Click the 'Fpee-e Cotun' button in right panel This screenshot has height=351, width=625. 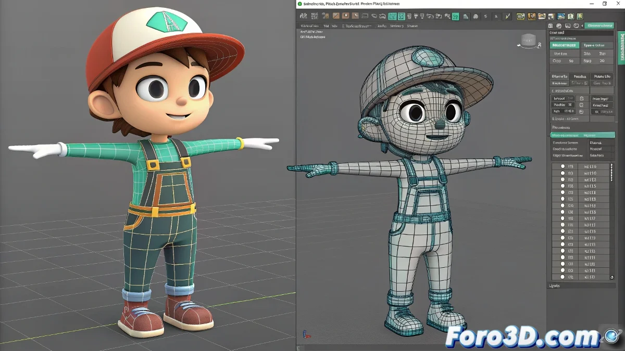597,45
